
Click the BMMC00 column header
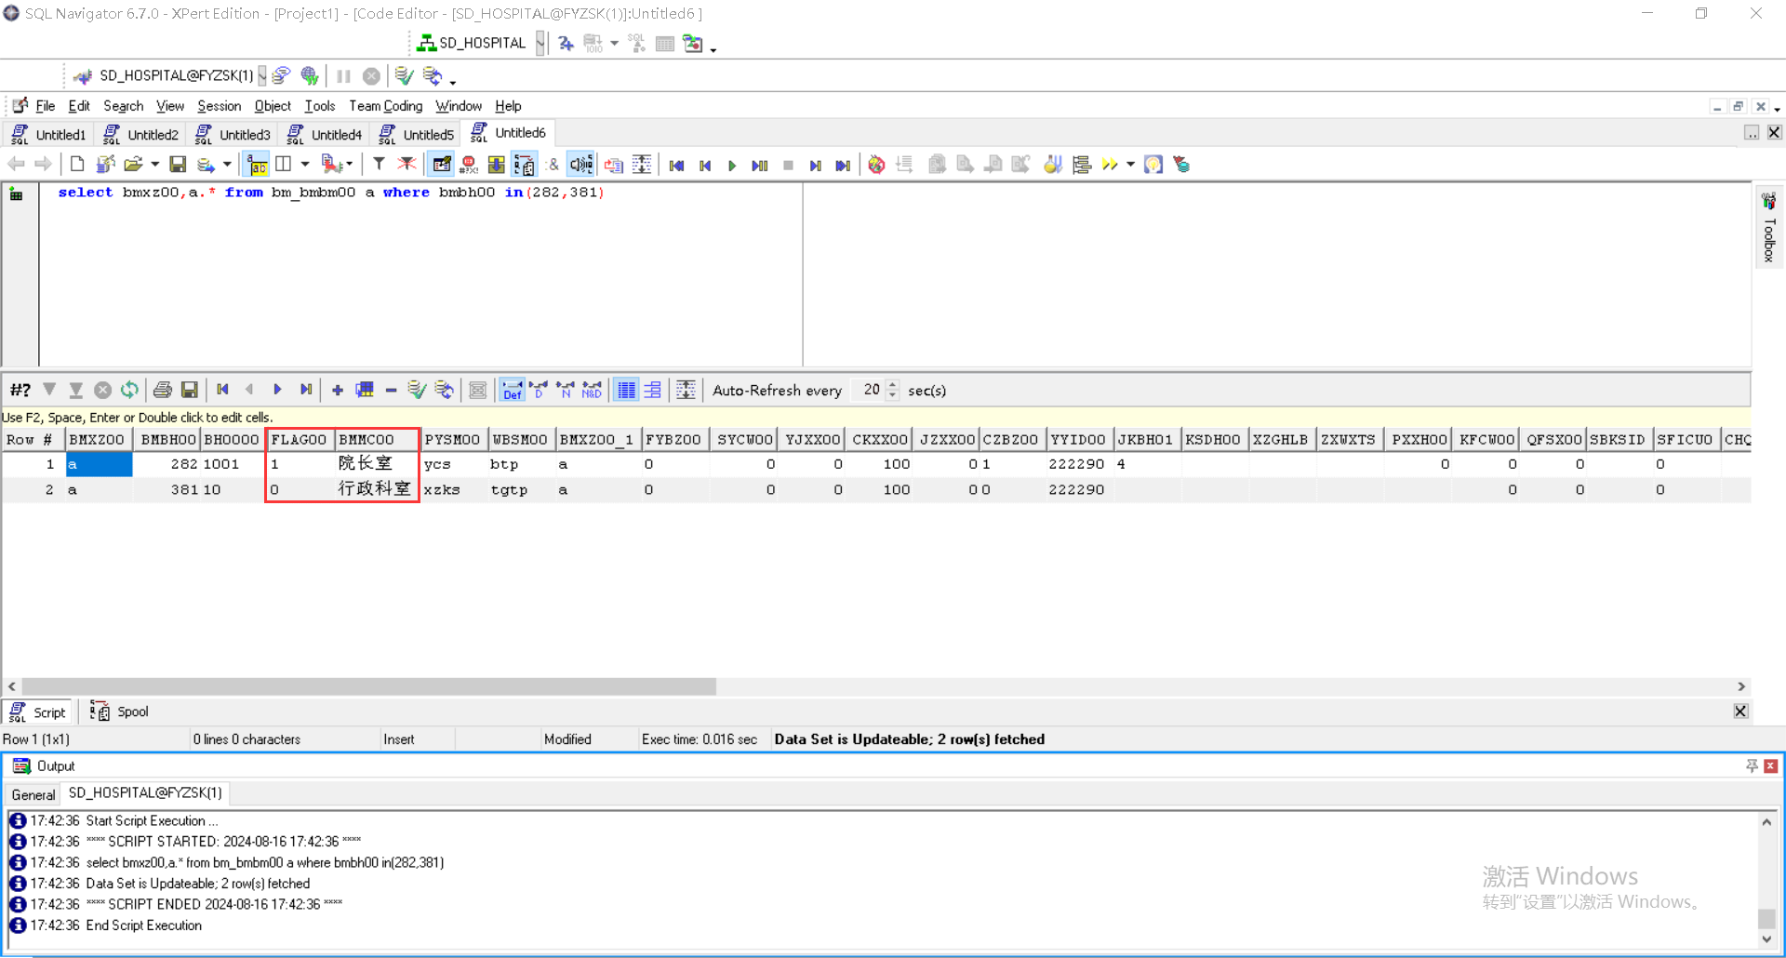click(378, 440)
